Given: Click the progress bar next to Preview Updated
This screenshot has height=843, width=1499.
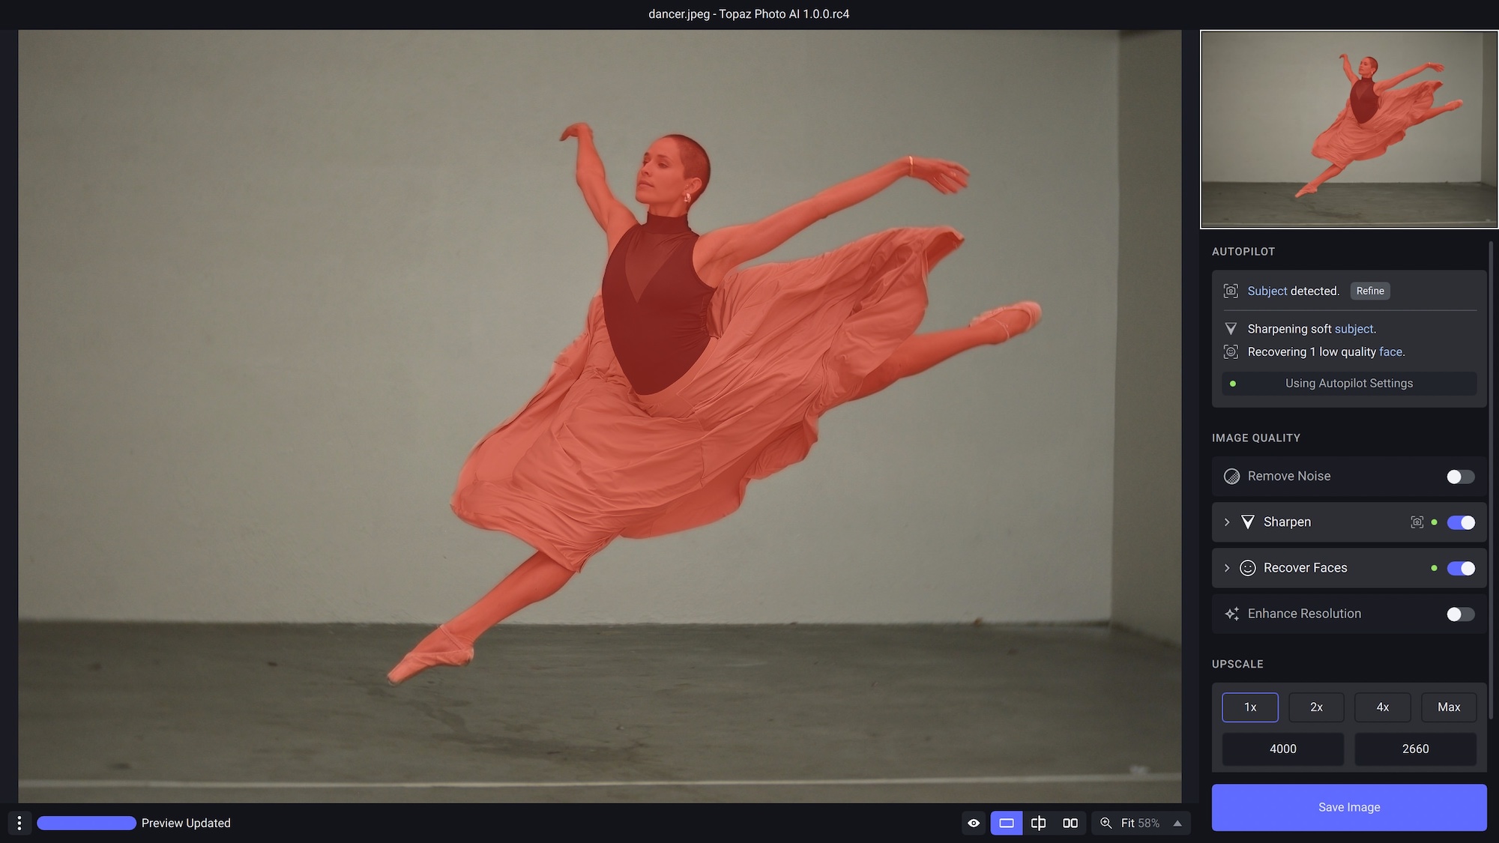Looking at the screenshot, I should (85, 823).
